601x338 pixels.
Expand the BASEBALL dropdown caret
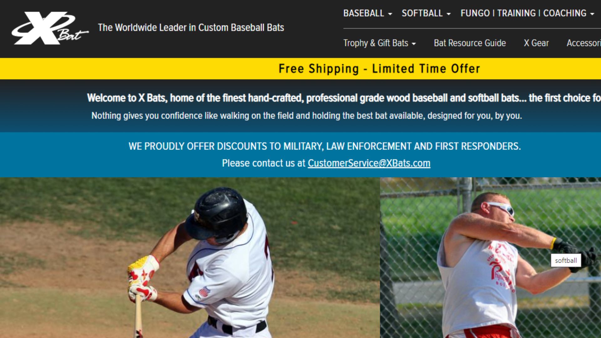pyautogui.click(x=390, y=14)
